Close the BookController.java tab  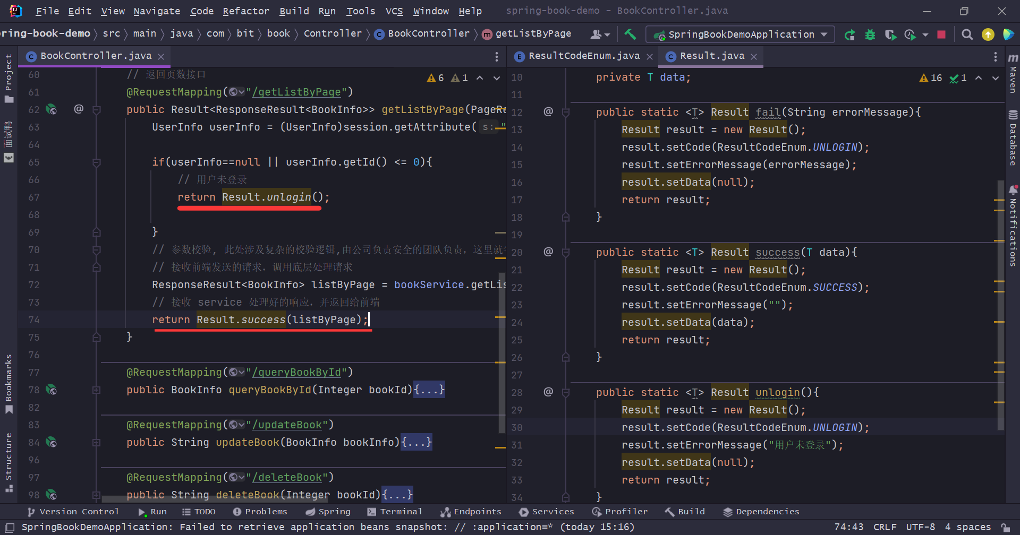(161, 56)
